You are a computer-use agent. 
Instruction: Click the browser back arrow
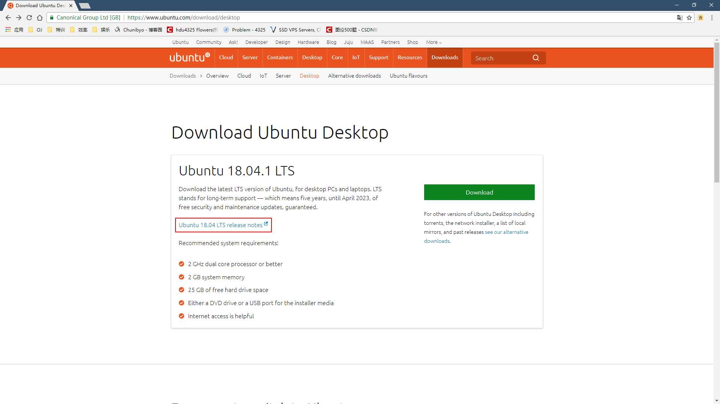[x=8, y=18]
